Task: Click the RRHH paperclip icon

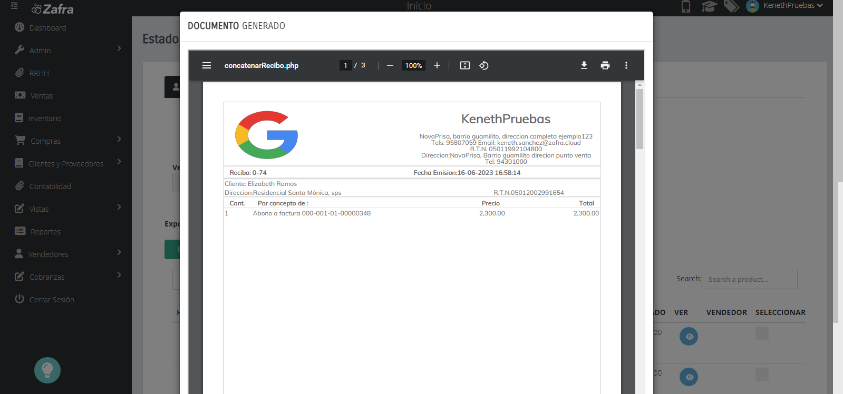Action: tap(20, 73)
